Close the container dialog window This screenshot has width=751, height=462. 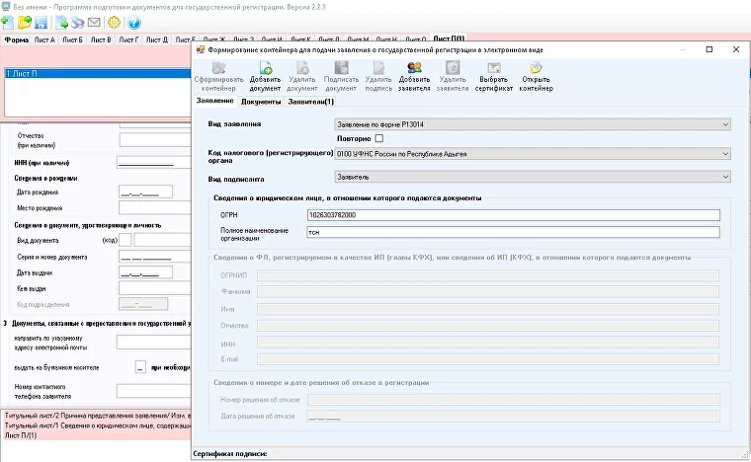[736, 49]
